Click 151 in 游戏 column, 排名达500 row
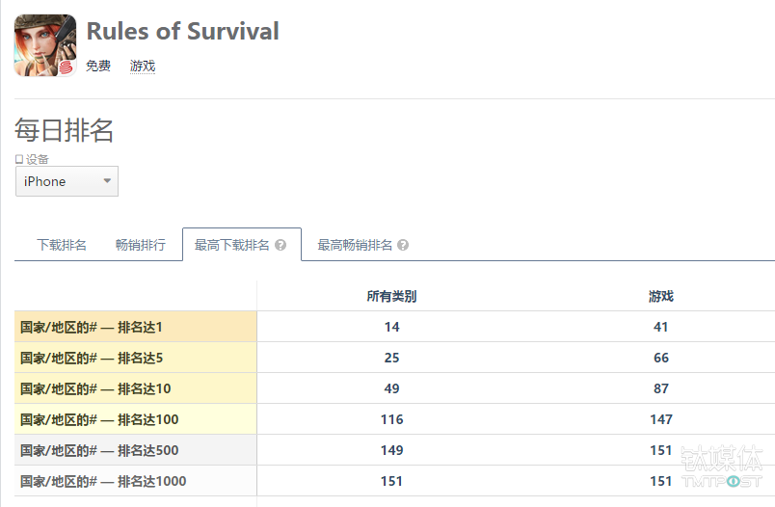Screen dimensions: 775x507 pos(661,450)
